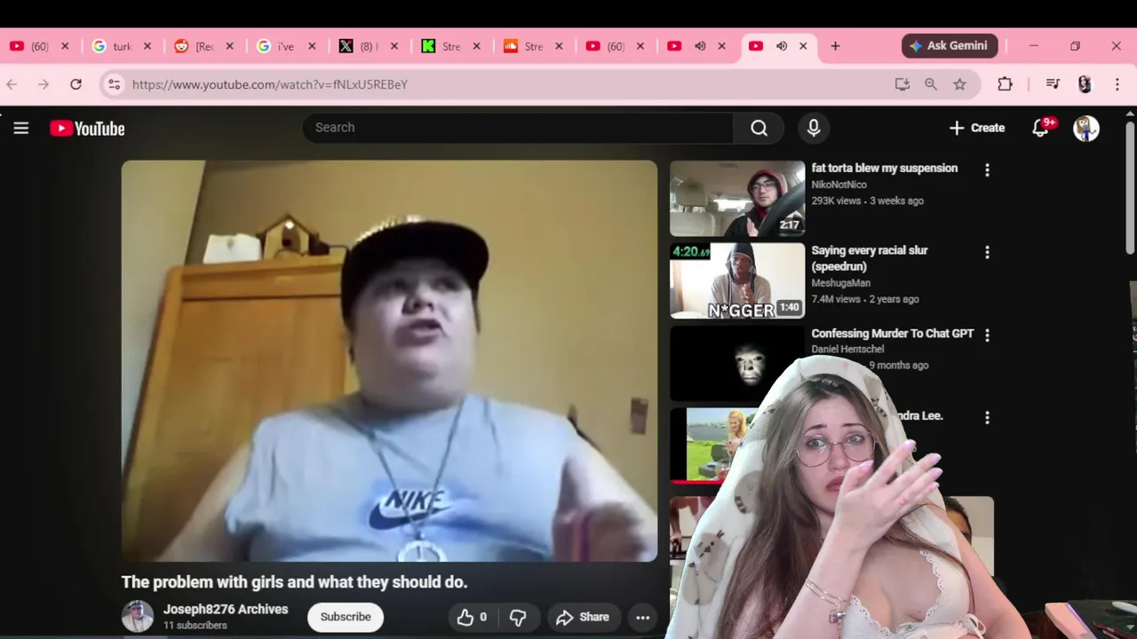Open the racial slur speedrun thumbnail
This screenshot has height=639, width=1137.
737,280
